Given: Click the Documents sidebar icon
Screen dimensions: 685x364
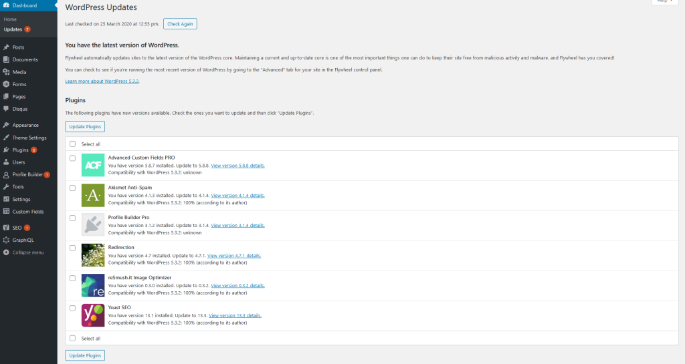Looking at the screenshot, I should 6,59.
